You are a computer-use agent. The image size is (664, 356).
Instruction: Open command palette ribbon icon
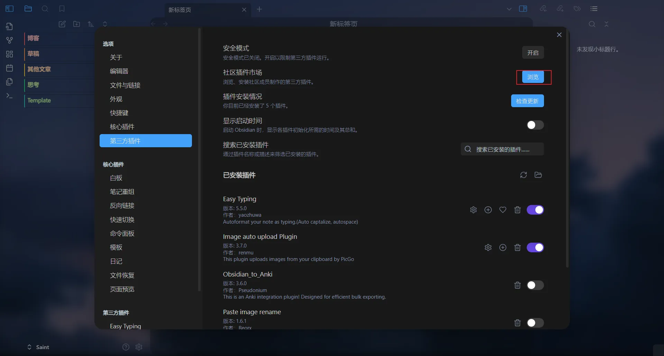(10, 96)
